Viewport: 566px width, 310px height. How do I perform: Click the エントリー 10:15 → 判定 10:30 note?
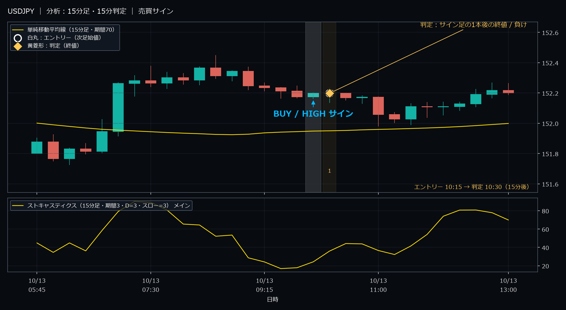(472, 187)
